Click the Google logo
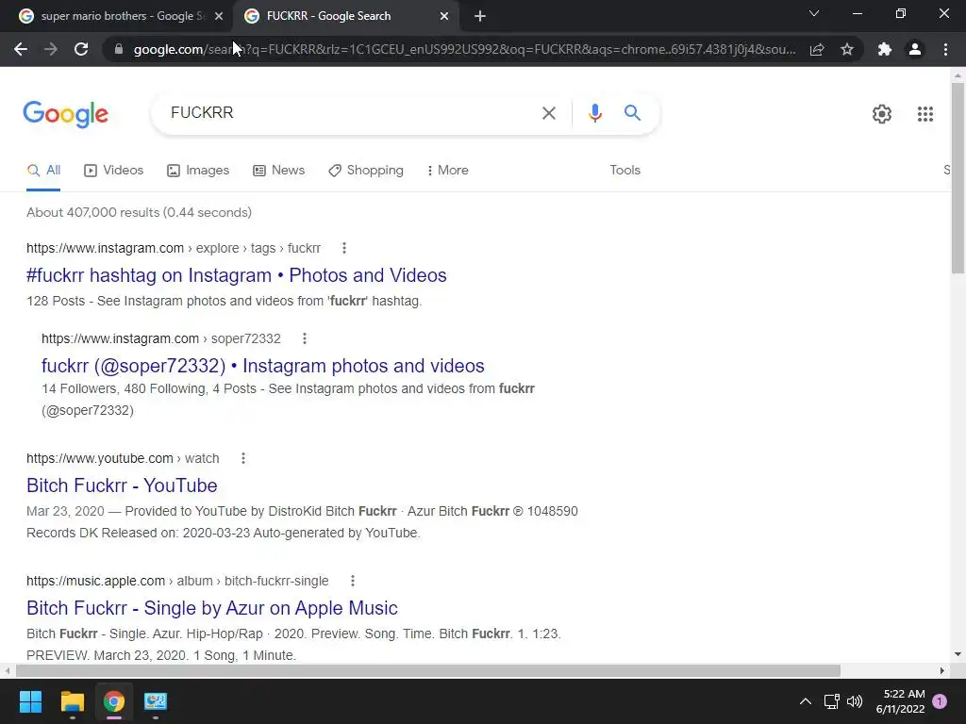The height and width of the screenshot is (724, 966). coord(65,114)
